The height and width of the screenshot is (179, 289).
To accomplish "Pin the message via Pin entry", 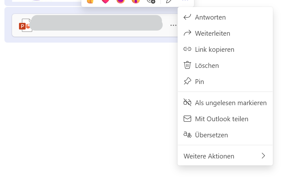I will pyautogui.click(x=199, y=82).
